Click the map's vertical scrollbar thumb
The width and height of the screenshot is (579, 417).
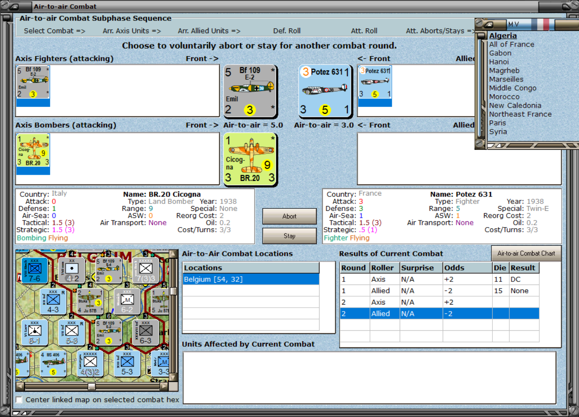(x=173, y=291)
